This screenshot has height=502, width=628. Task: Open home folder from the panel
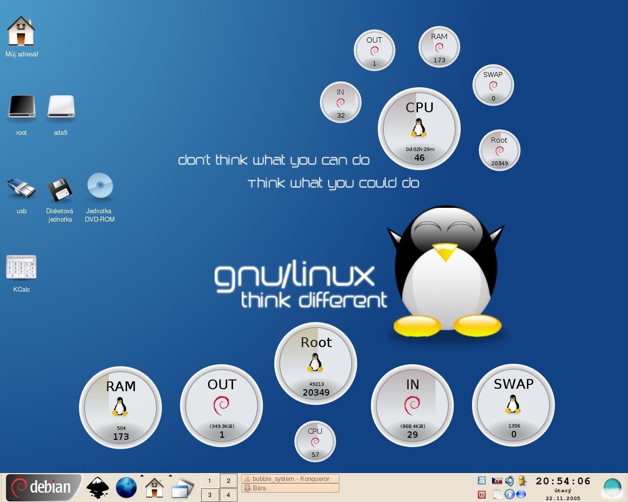coord(154,488)
